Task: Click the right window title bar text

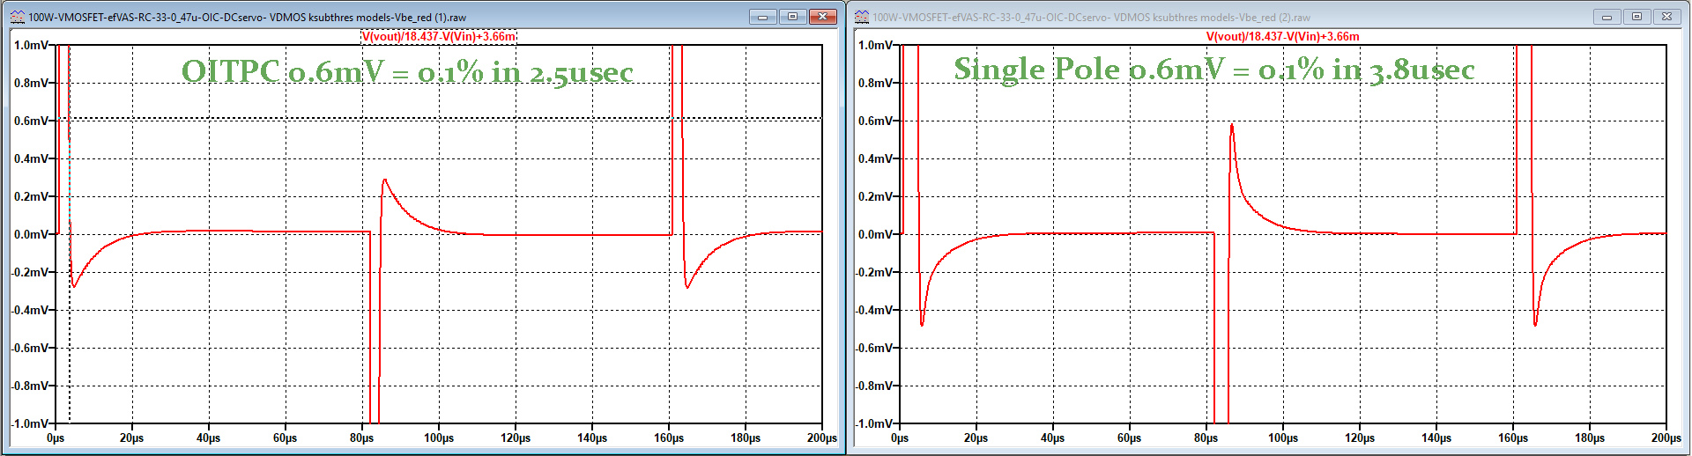Action: tap(1091, 17)
